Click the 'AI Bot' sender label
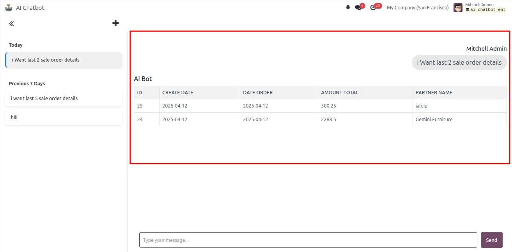Viewport: 512px width, 252px height. coord(143,79)
